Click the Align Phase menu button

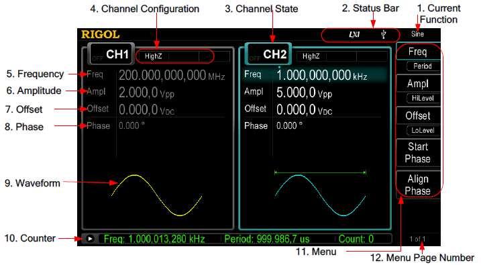[x=418, y=184]
